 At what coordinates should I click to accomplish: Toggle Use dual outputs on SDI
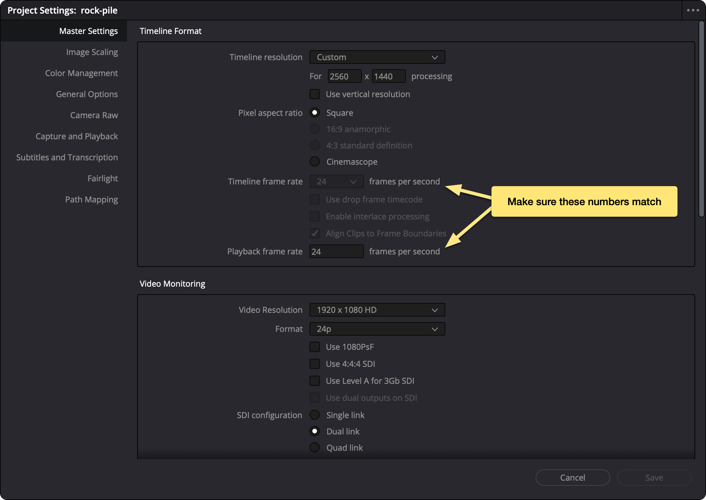coord(315,398)
